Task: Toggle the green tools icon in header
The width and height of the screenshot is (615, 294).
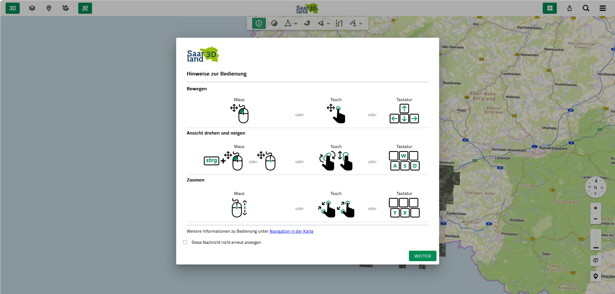Action: (85, 8)
